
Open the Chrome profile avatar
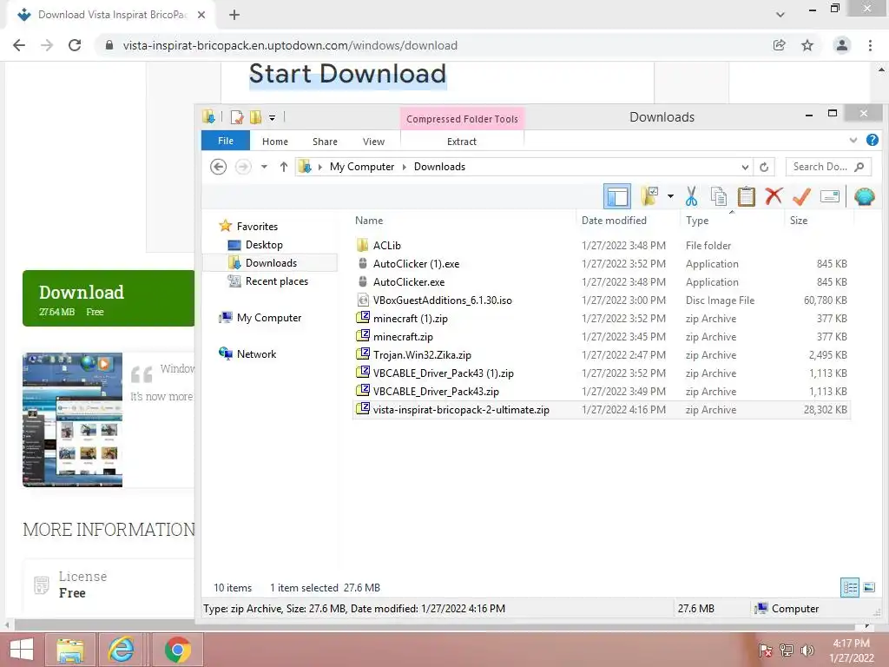842,45
